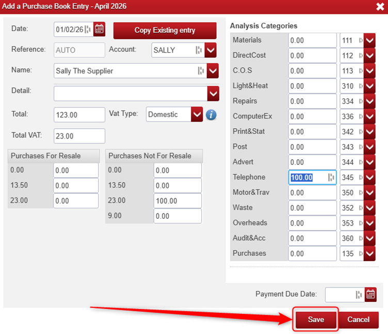The width and height of the screenshot is (388, 334).
Task: Open the Post code 343 dropdown
Action: coord(369,147)
